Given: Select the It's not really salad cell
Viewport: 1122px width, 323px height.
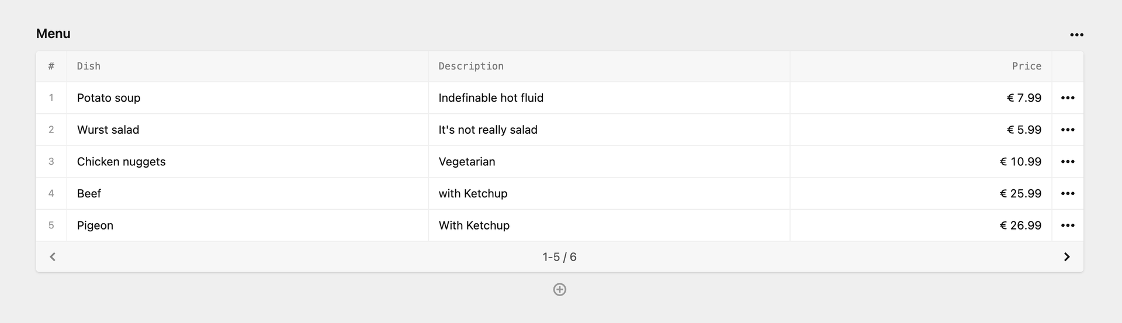Looking at the screenshot, I should (x=609, y=130).
